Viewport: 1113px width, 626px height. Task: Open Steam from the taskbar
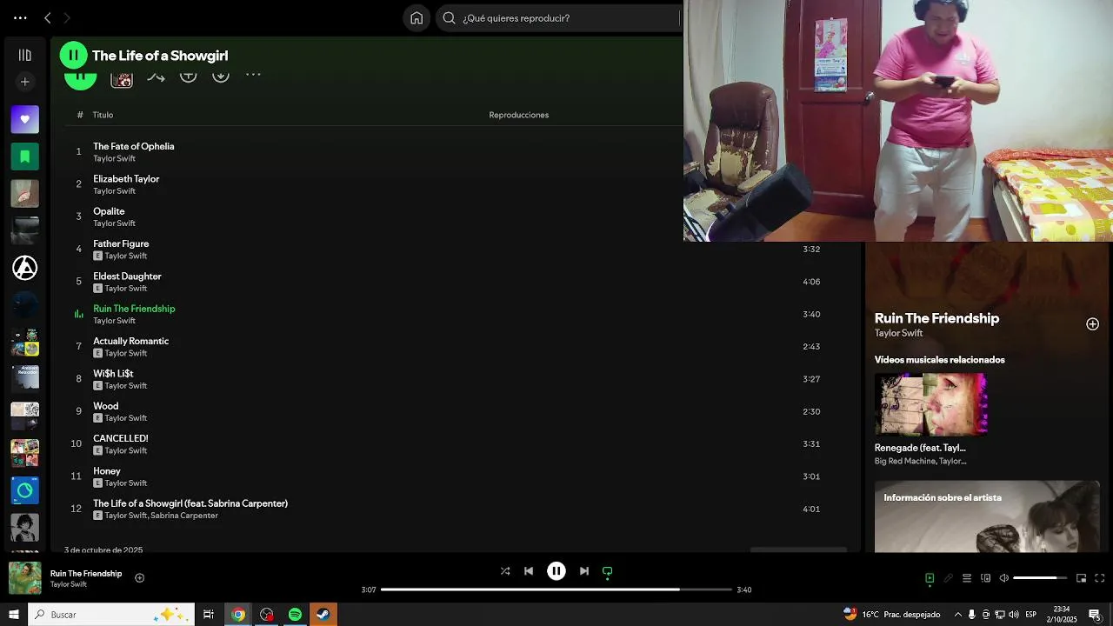coord(323,615)
